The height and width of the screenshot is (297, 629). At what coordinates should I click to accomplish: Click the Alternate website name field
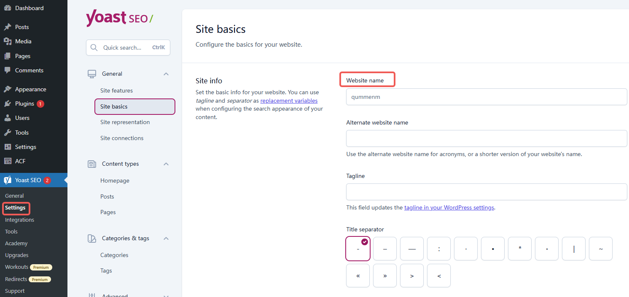(487, 138)
